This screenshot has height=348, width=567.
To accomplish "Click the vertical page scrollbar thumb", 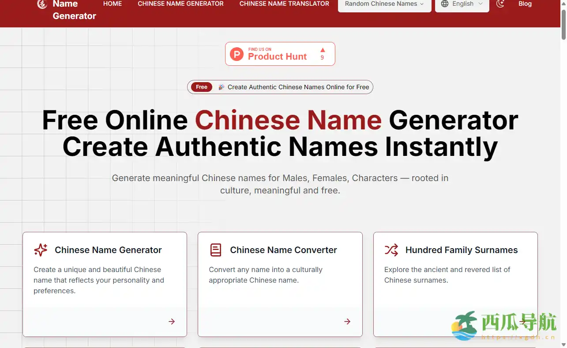I will (563, 24).
